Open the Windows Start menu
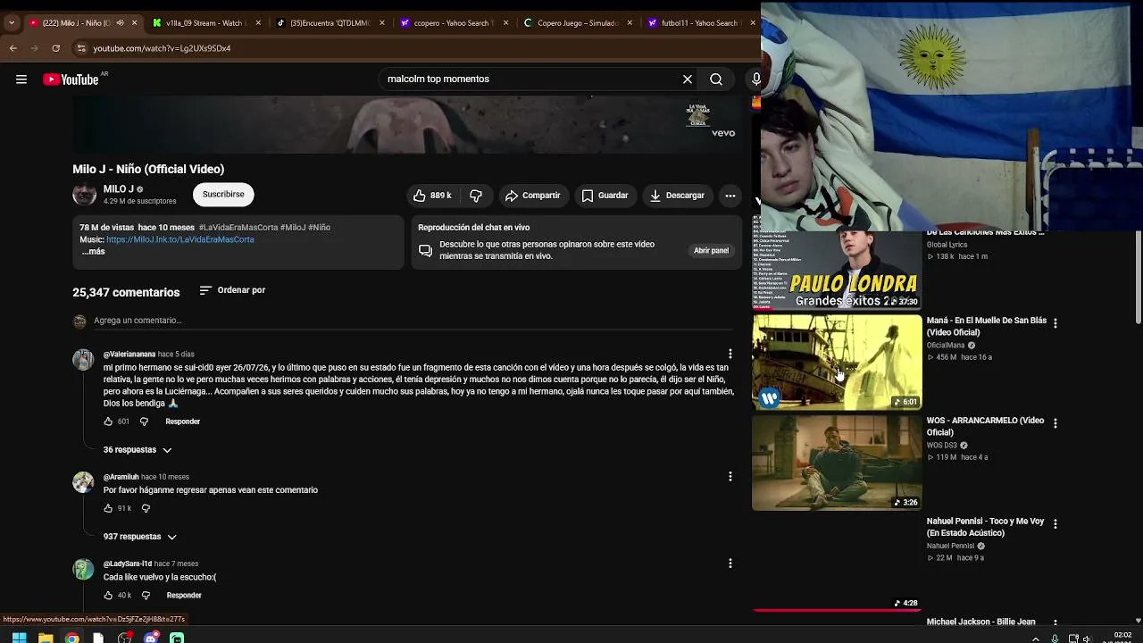Viewport: 1143px width, 643px height. pyautogui.click(x=19, y=638)
